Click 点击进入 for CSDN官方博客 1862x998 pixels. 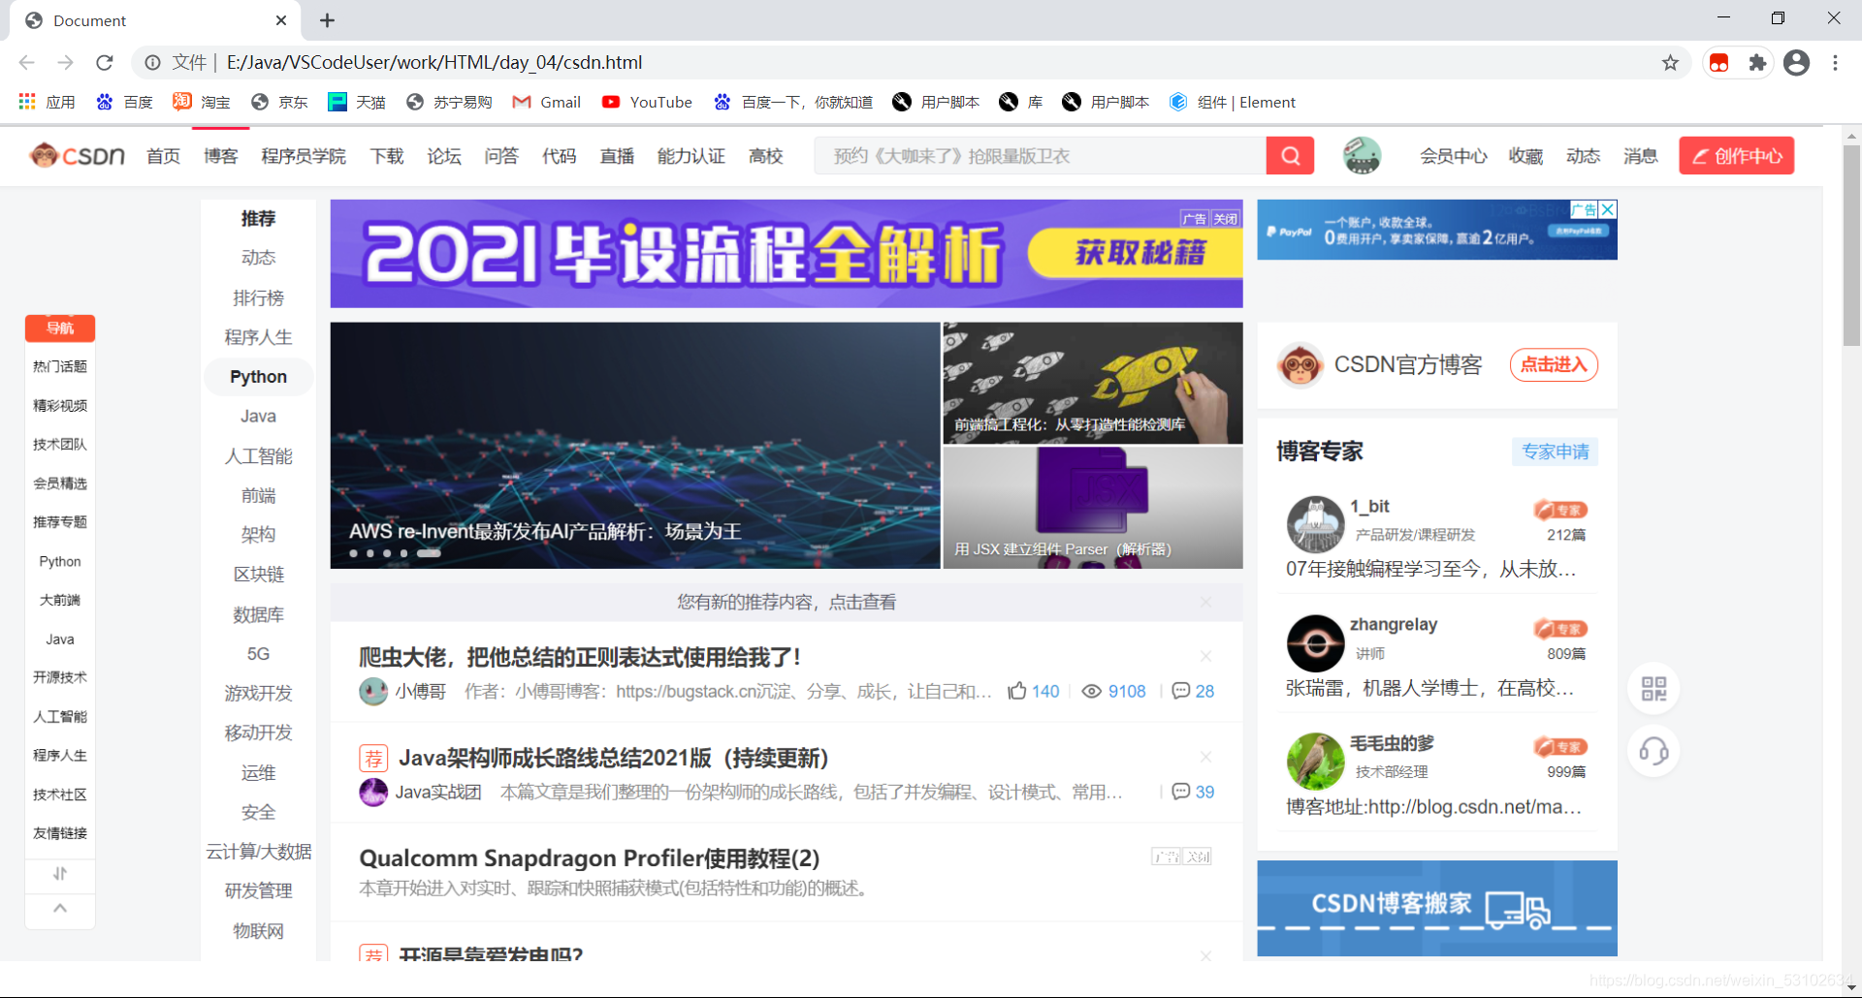tap(1554, 364)
